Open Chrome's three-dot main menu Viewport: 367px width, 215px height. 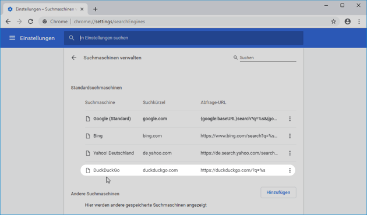pos(359,21)
